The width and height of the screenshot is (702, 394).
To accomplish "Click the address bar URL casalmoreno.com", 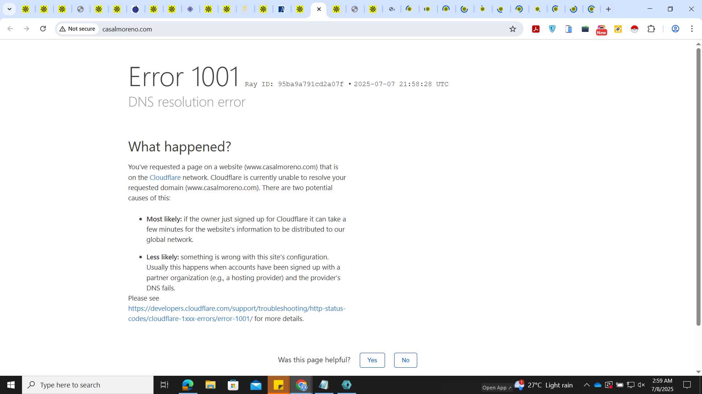I will (127, 29).
